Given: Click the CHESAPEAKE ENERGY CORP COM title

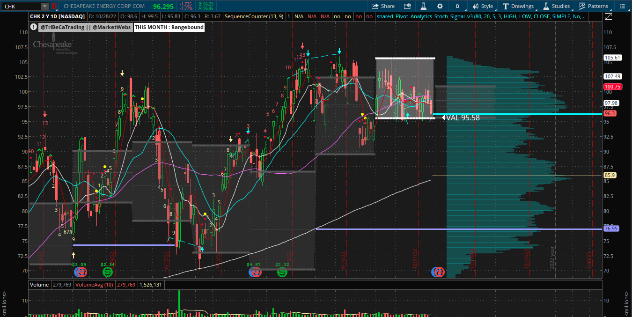Looking at the screenshot, I should pyautogui.click(x=104, y=6).
